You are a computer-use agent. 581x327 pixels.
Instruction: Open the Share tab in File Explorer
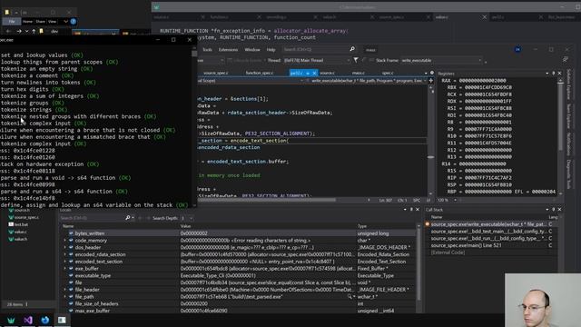pyautogui.click(x=40, y=22)
